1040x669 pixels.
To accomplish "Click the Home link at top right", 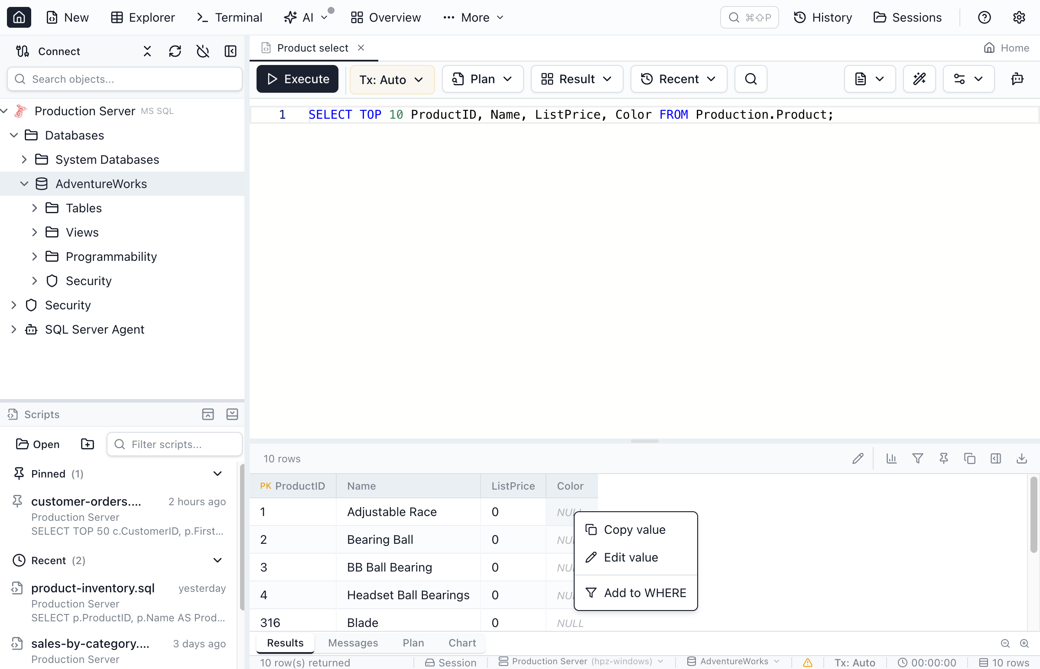I will click(1006, 48).
